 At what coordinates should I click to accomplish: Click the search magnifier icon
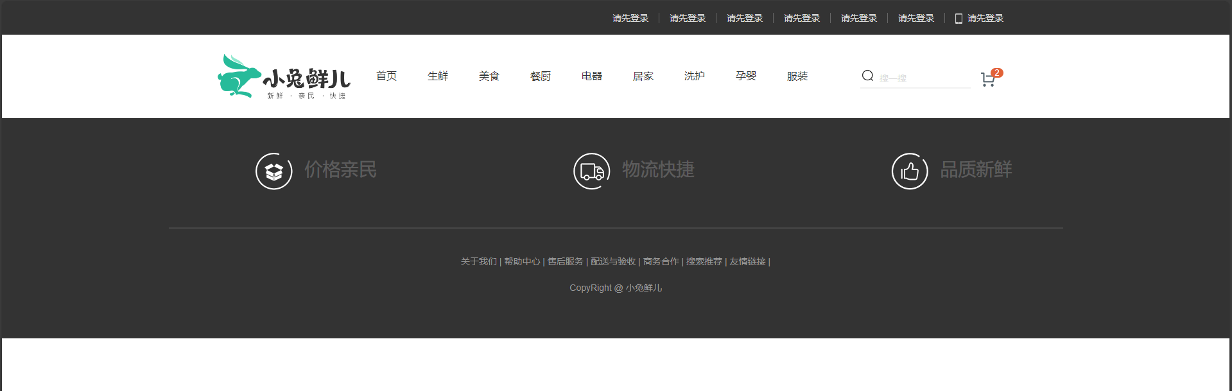pyautogui.click(x=867, y=76)
